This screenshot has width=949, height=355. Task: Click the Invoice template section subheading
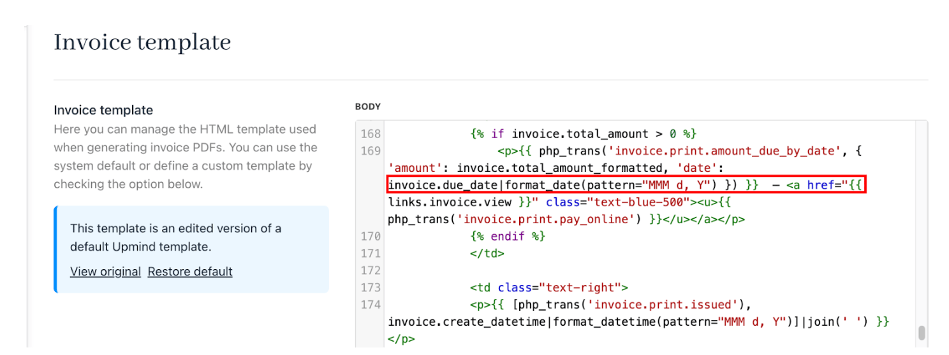click(103, 110)
